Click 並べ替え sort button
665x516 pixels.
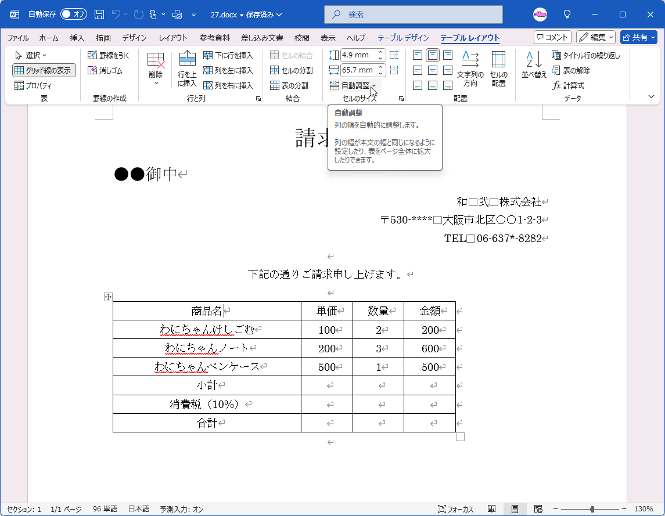[x=534, y=64]
